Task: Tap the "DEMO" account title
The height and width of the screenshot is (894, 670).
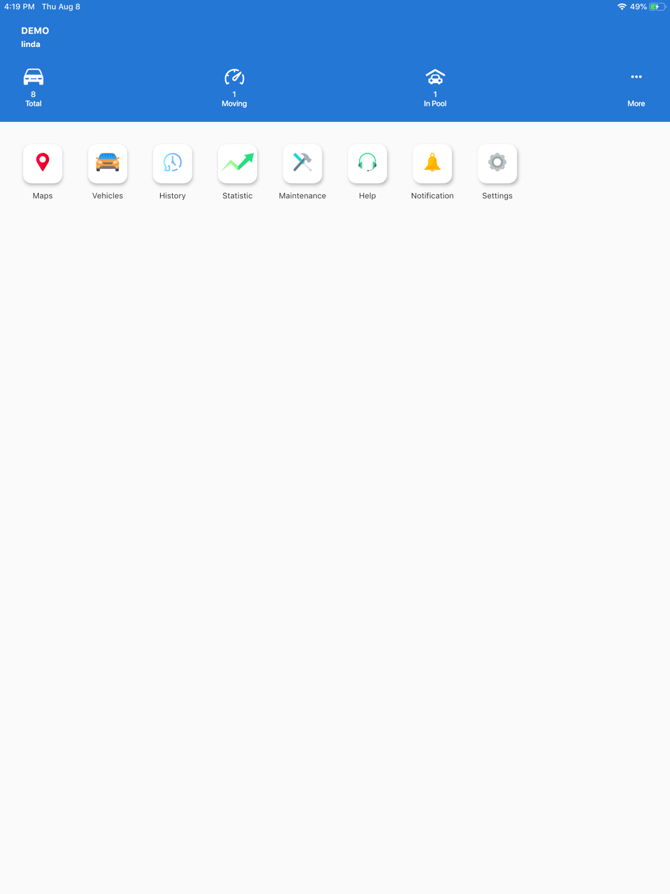Action: tap(35, 31)
